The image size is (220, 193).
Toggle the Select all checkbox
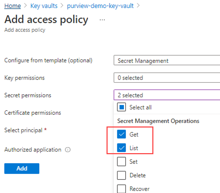point(121,107)
